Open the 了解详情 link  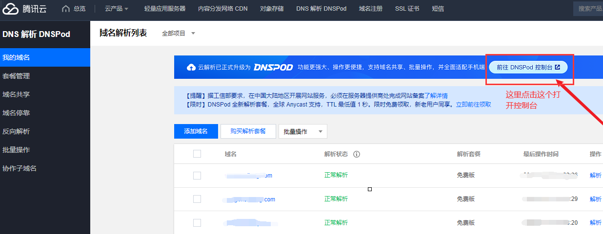[x=436, y=96]
